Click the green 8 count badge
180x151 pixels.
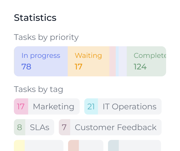coord(20,127)
